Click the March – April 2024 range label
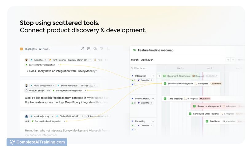 click(x=142, y=60)
